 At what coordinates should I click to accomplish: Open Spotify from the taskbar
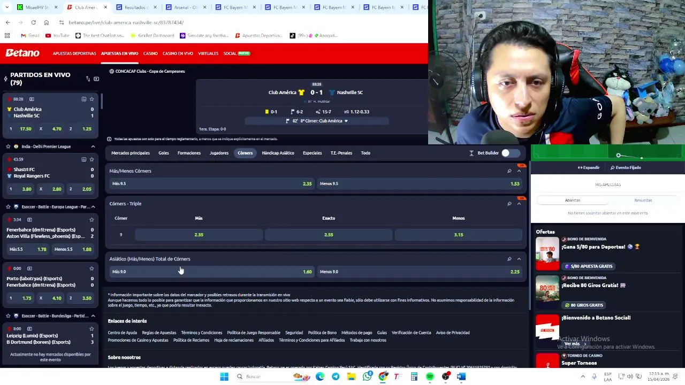tap(430, 376)
